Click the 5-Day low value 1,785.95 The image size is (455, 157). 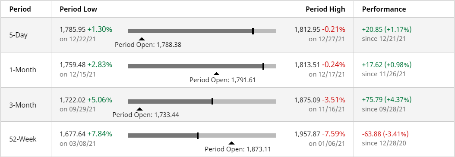tap(73, 29)
